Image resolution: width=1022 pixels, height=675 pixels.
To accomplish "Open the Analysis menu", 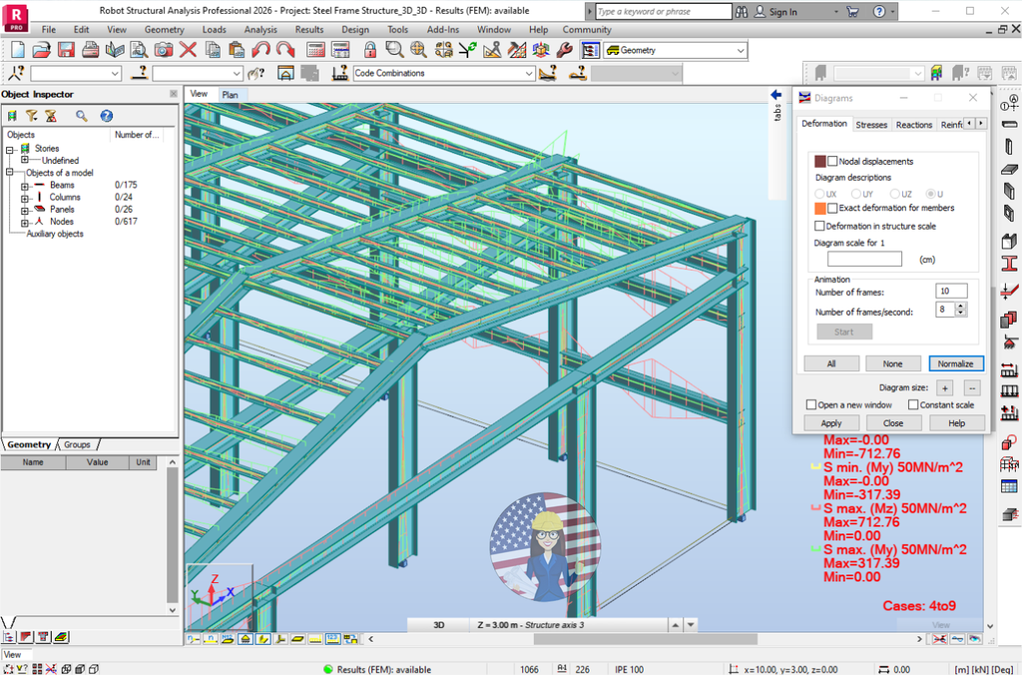I will 260,29.
